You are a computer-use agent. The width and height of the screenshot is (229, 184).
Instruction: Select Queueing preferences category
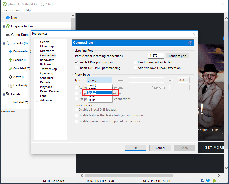[46, 73]
